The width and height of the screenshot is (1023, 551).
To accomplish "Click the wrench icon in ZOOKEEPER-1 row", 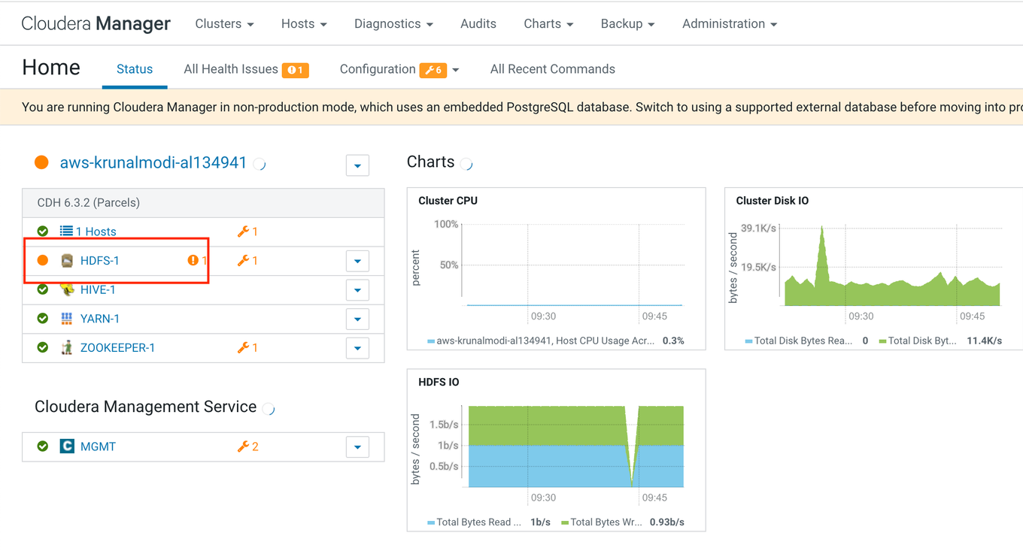I will coord(243,347).
